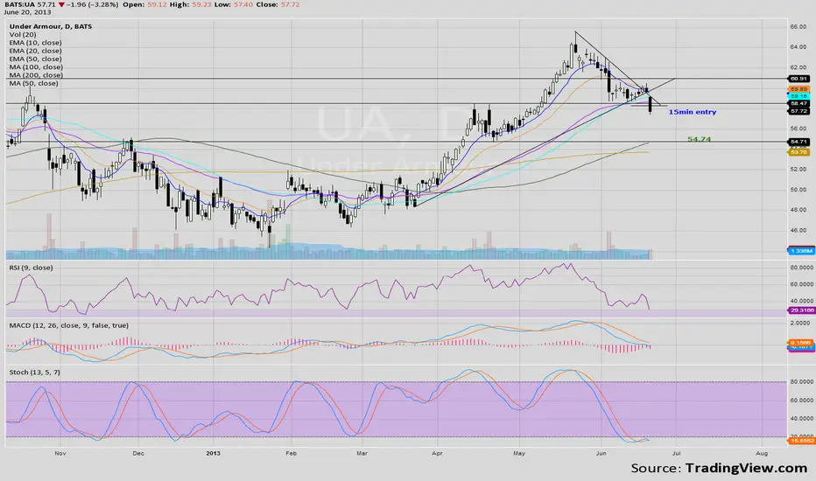The width and height of the screenshot is (816, 481).
Task: Click the BATS:UA ticker symbol text
Action: pyautogui.click(x=19, y=4)
